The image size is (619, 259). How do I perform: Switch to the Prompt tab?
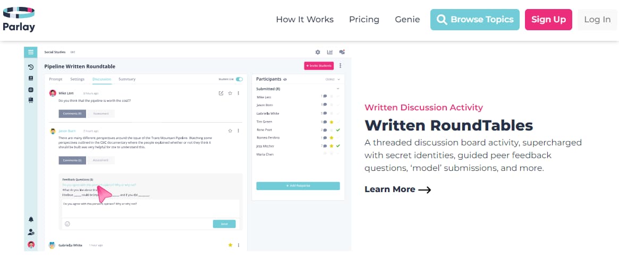tap(56, 79)
